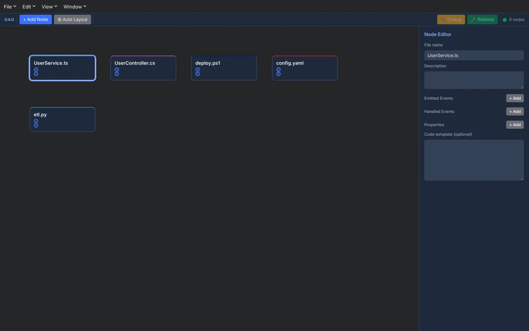Click the upper port circle on etl.py node
This screenshot has width=529, height=331.
click(36, 121)
